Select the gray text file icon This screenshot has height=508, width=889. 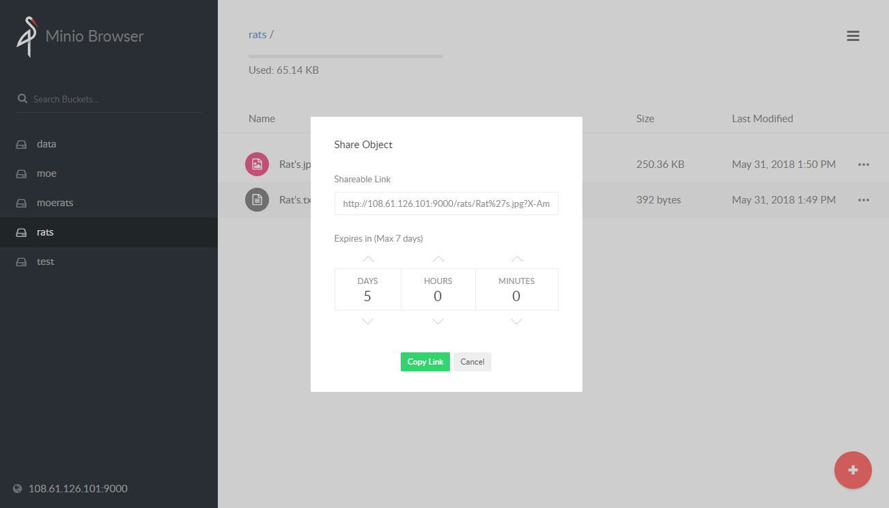click(257, 200)
